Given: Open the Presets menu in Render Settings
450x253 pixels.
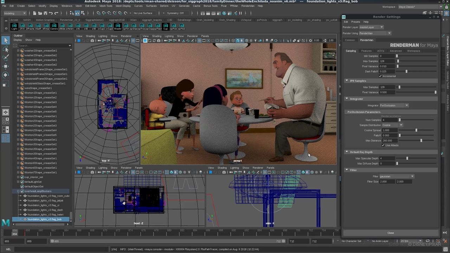Looking at the screenshot, I should pos(356,22).
